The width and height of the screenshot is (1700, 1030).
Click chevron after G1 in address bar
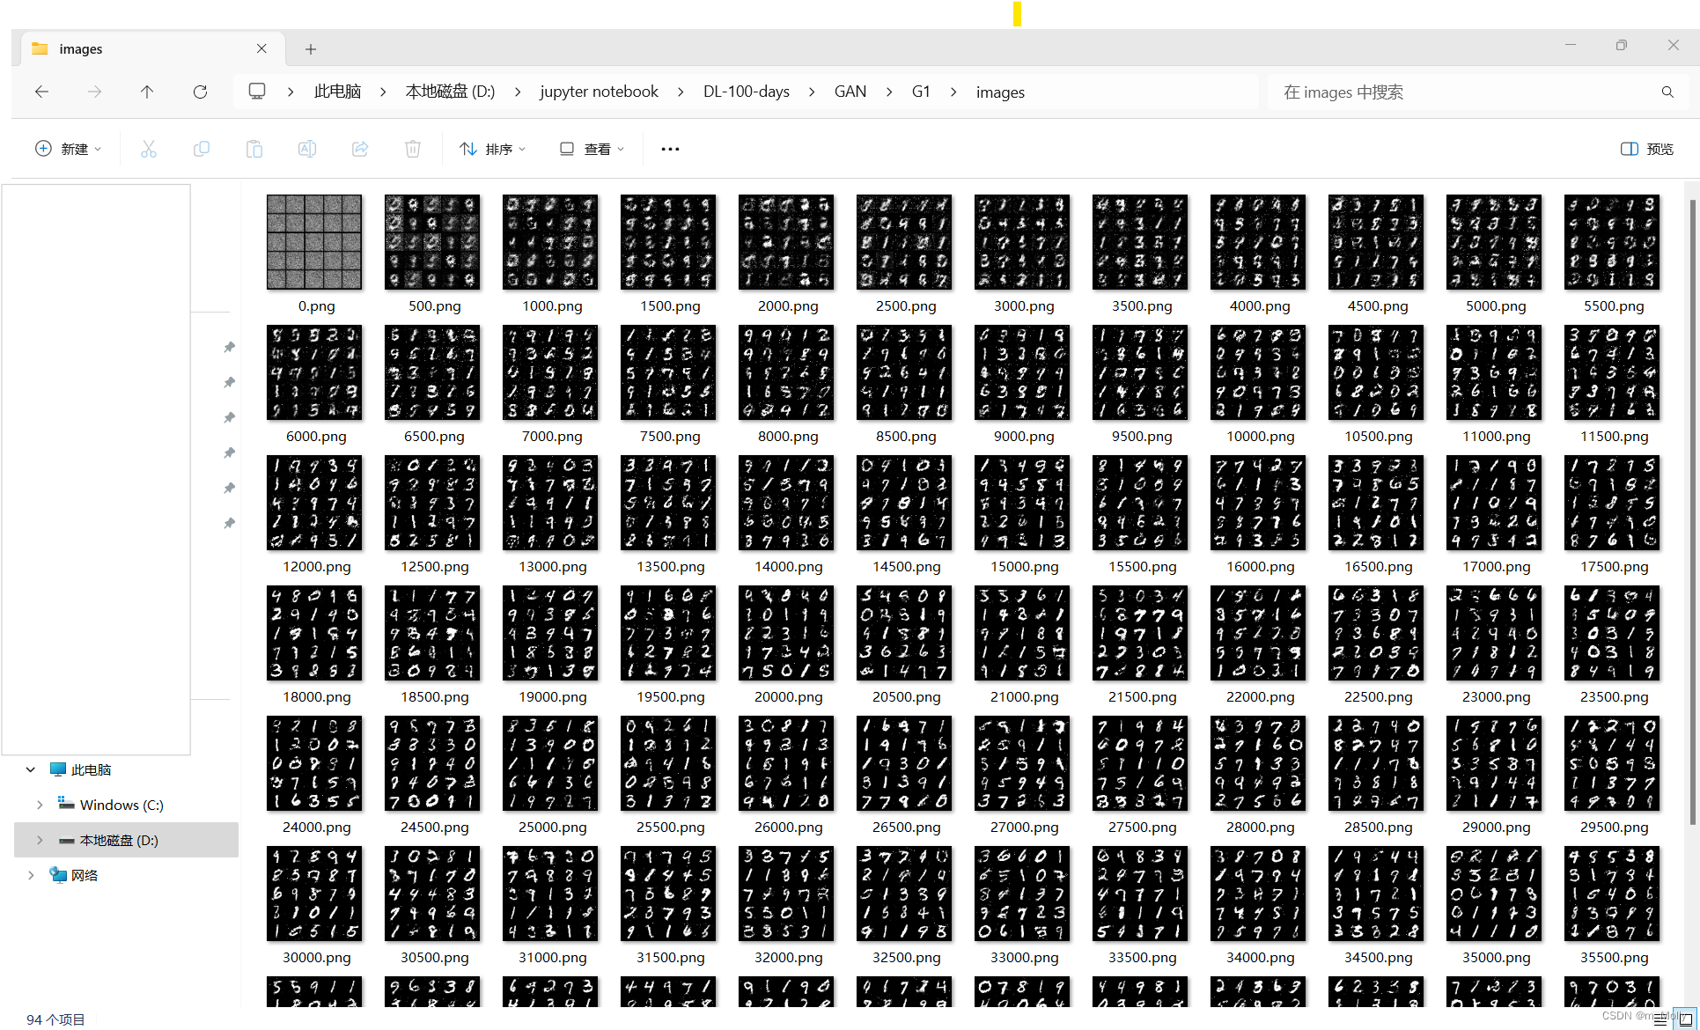click(x=953, y=92)
